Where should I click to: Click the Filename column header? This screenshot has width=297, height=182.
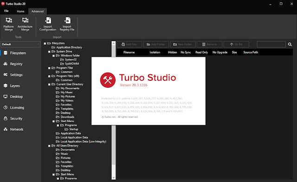[x=129, y=53]
